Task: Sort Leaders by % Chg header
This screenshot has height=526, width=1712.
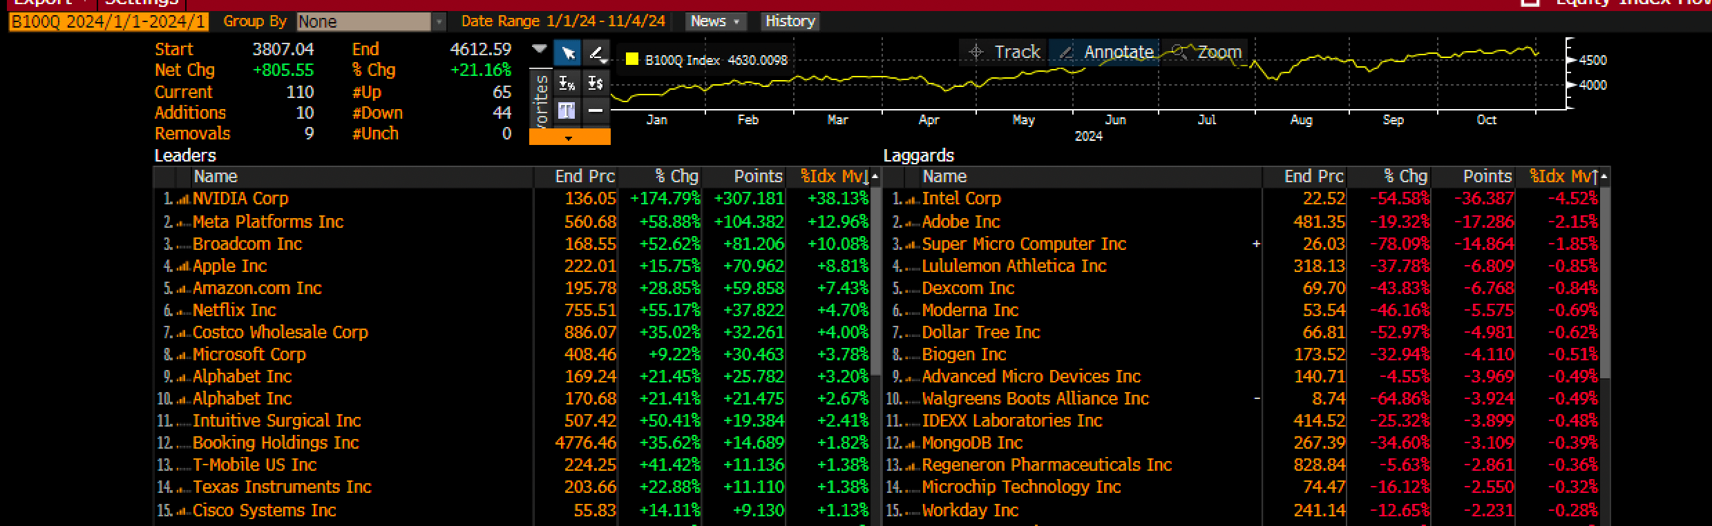Action: click(x=660, y=177)
